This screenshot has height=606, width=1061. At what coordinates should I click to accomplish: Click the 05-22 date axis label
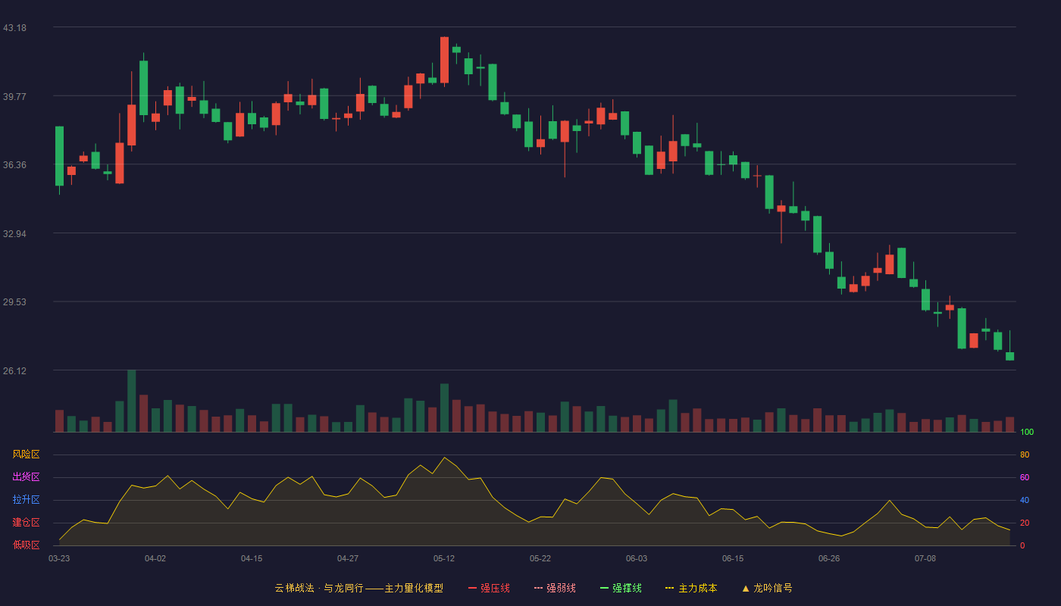(540, 558)
